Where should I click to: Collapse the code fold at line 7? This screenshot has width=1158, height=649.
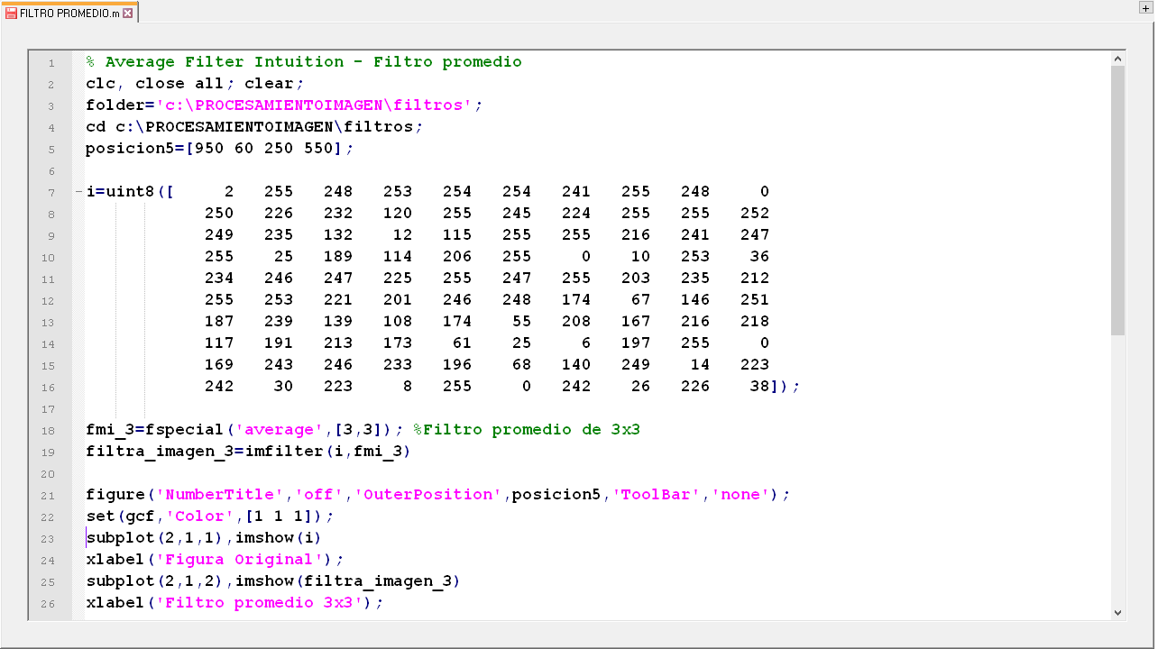[78, 192]
